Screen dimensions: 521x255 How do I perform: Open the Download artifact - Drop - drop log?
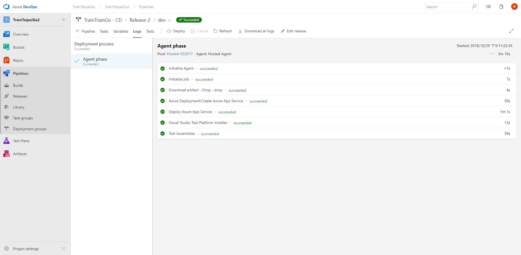(x=337, y=90)
